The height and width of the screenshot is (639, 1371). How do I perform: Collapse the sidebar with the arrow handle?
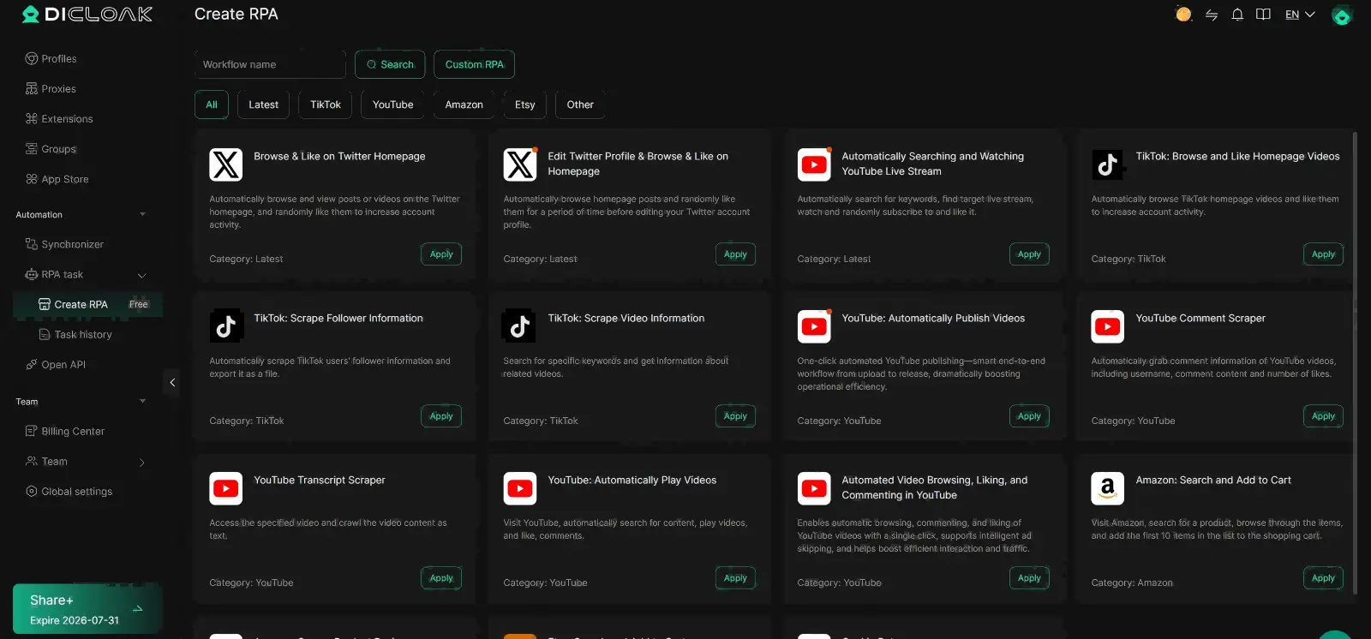(172, 382)
